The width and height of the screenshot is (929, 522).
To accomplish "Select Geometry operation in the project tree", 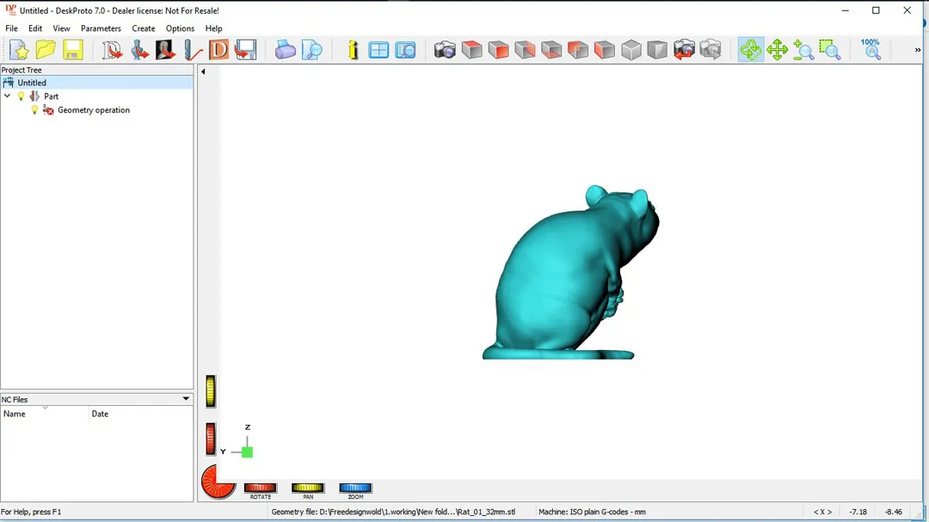I will (94, 110).
